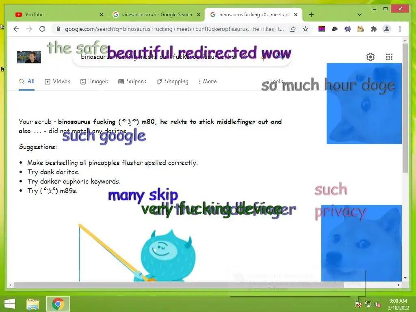Reload the current page

[42, 29]
